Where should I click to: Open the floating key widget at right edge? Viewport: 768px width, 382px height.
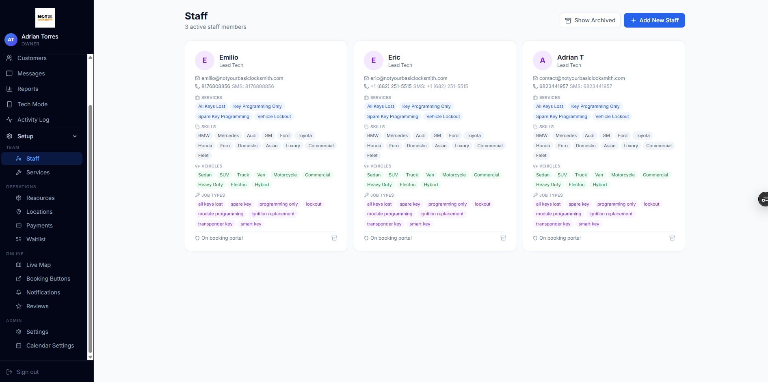[x=763, y=199]
